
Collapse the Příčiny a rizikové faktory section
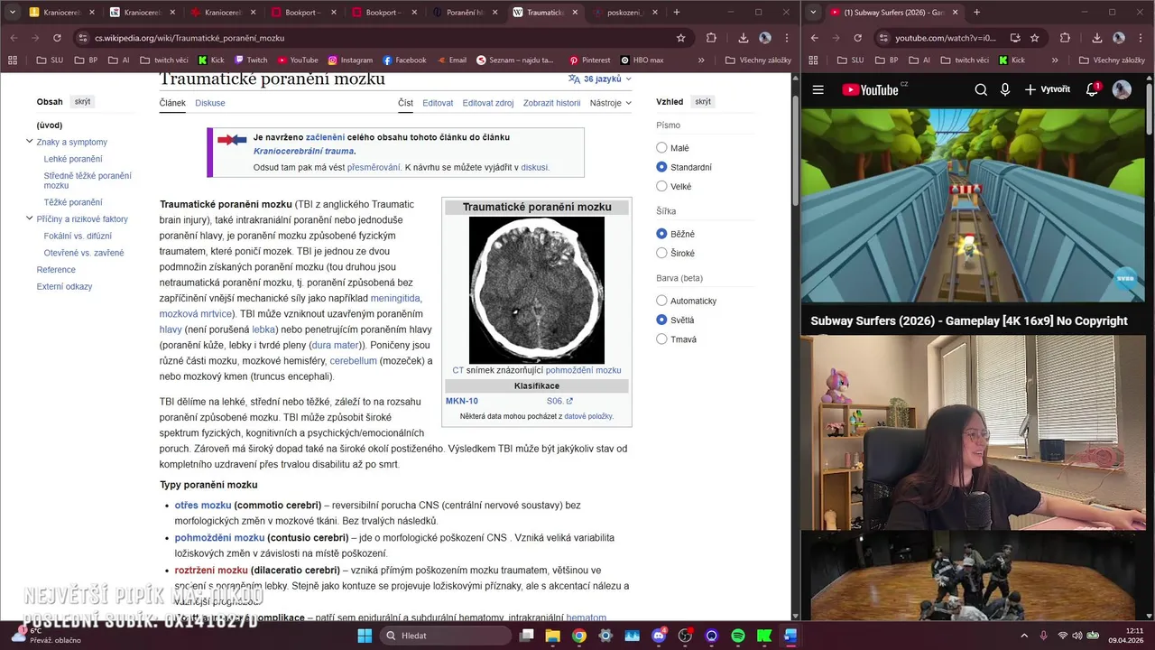pos(29,218)
